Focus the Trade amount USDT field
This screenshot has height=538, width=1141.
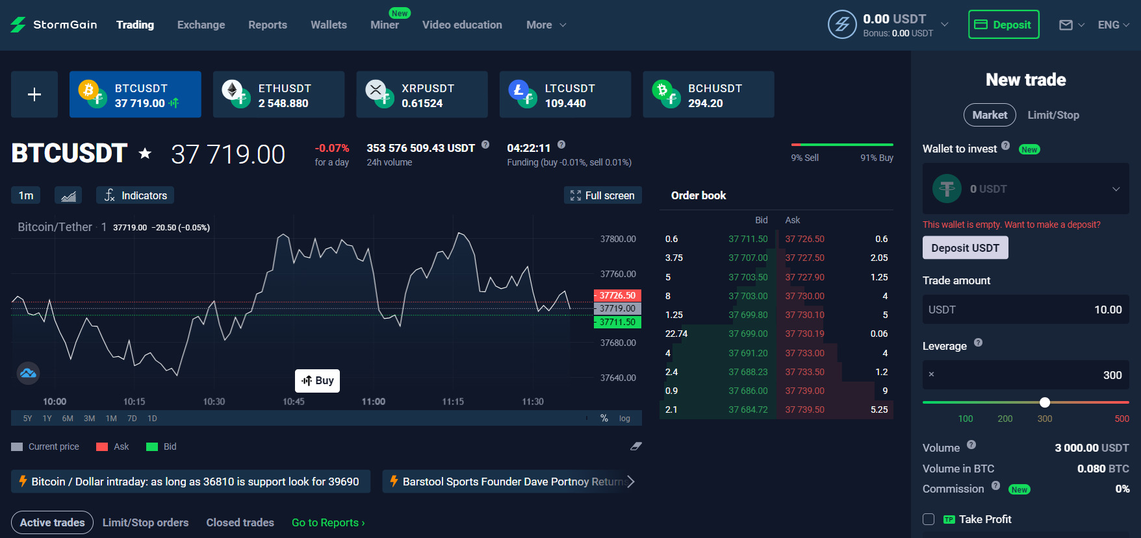point(1025,310)
